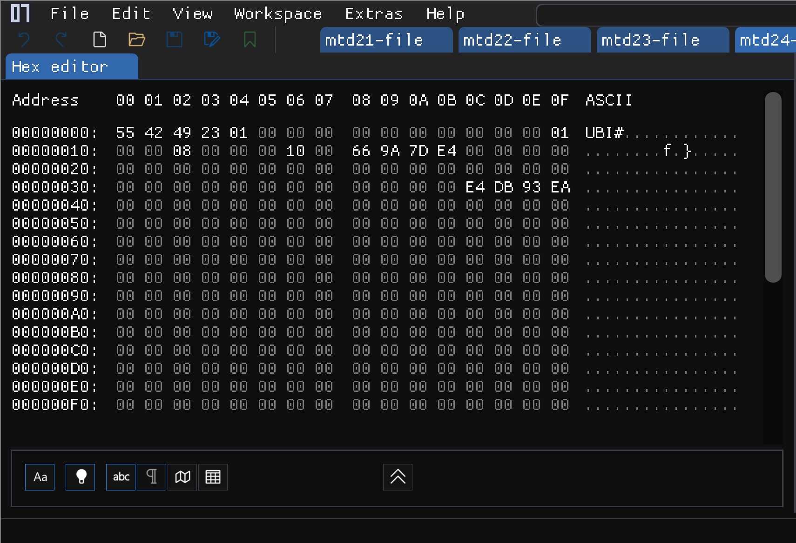Viewport: 796px width, 543px height.
Task: Switch to the mtd22-file tab
Action: (x=525, y=40)
